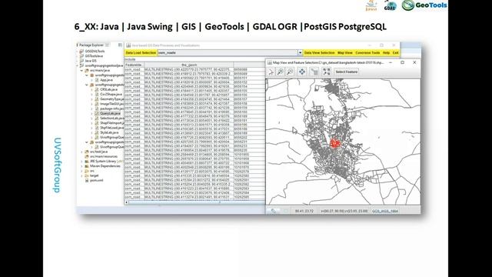Select ImageTileGUI.java file
The image size is (492, 277).
[111, 104]
